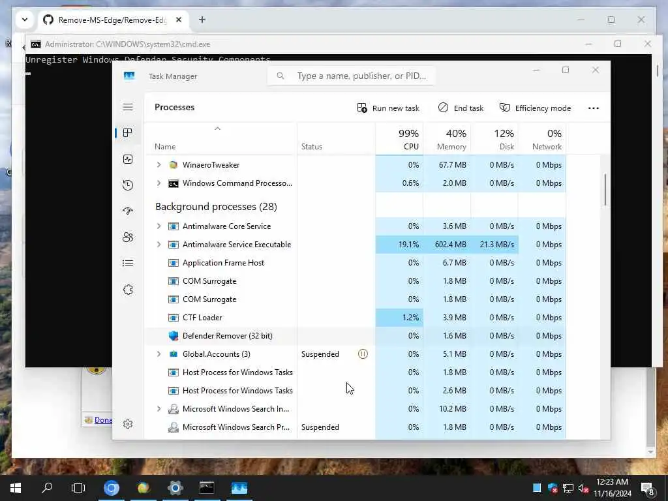Open browser tab list dropdown arrow
Viewport: 668px width, 501px height.
25,20
